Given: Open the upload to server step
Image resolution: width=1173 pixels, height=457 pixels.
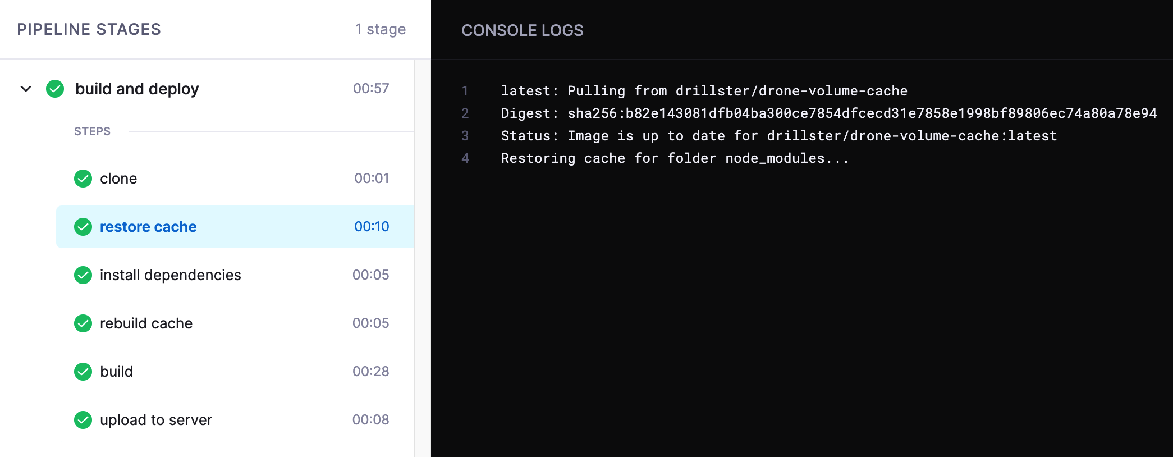Looking at the screenshot, I should tap(155, 420).
